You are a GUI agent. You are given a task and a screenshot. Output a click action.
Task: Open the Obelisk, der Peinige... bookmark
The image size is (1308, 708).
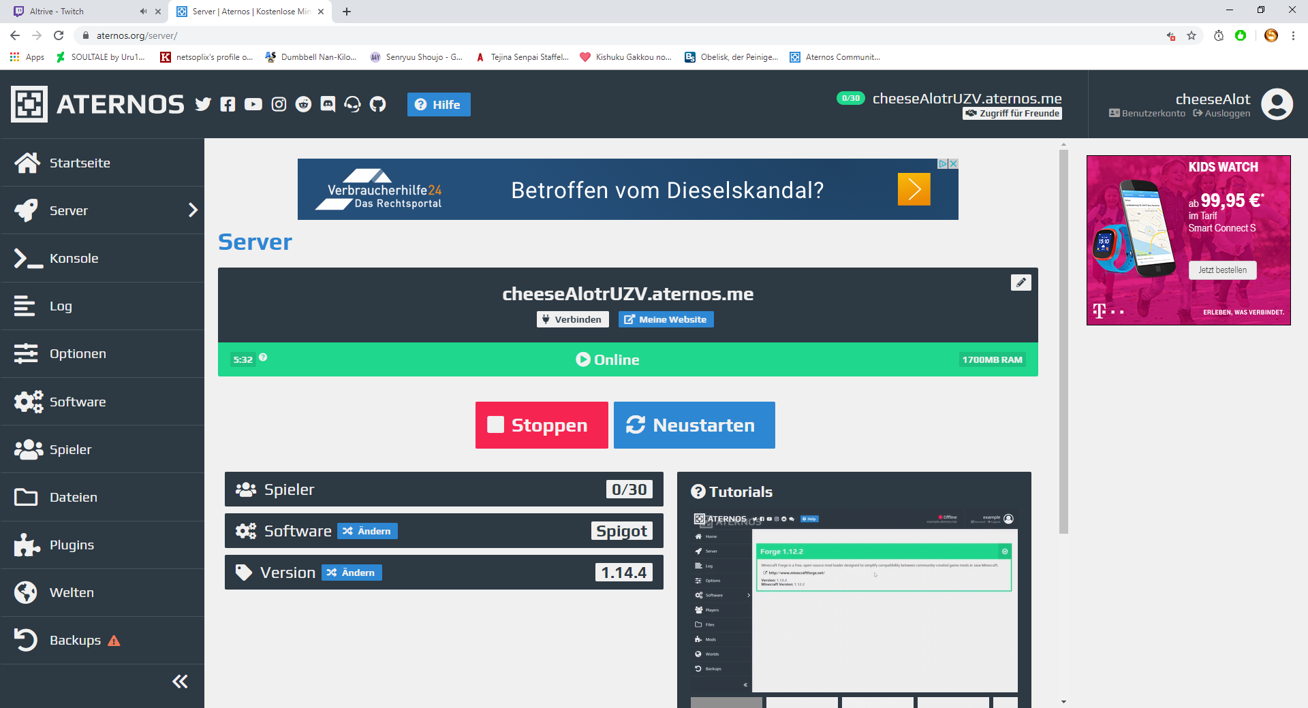(732, 57)
